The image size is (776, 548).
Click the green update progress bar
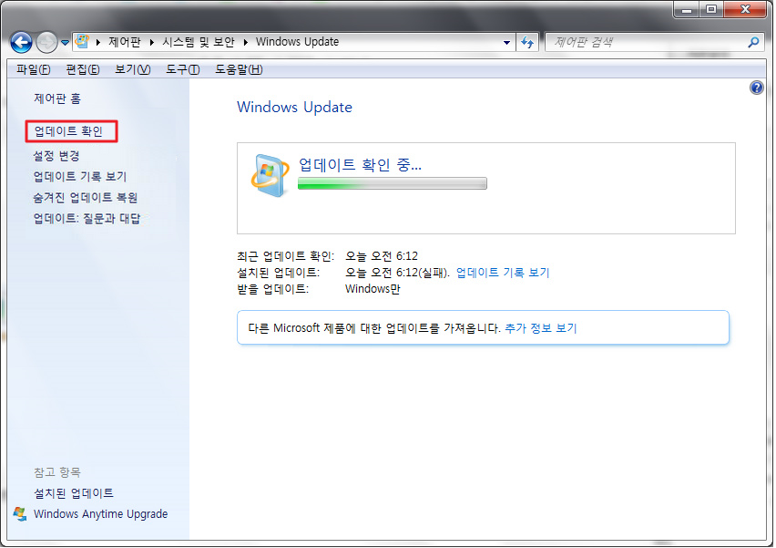[x=393, y=183]
